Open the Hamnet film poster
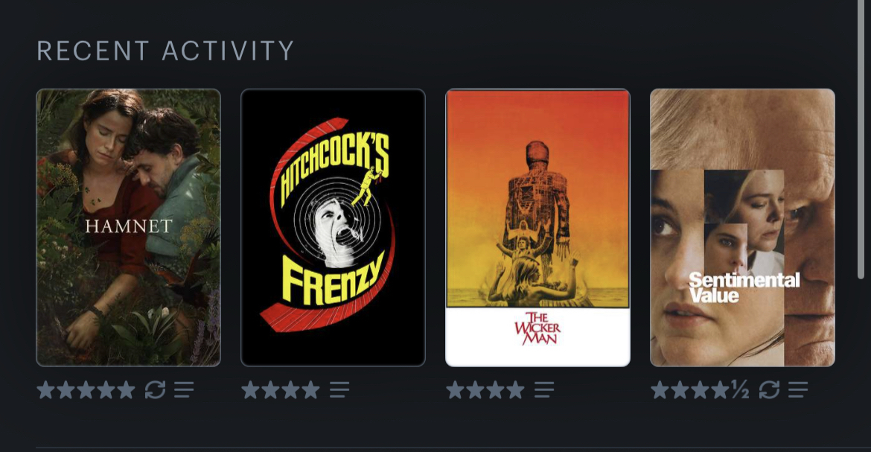 pos(128,227)
